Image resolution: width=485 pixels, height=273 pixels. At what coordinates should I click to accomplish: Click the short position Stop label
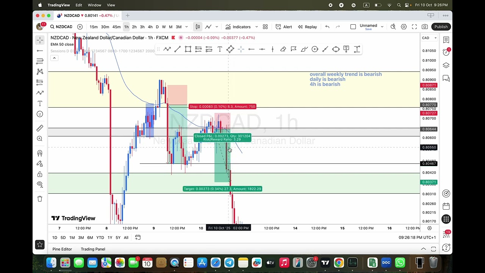(222, 107)
